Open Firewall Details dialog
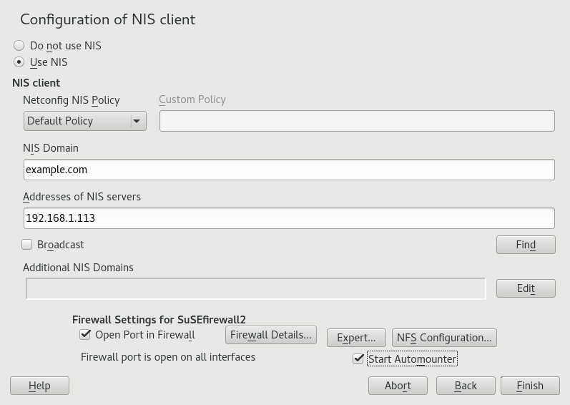This screenshot has height=405, width=570. coord(270,335)
